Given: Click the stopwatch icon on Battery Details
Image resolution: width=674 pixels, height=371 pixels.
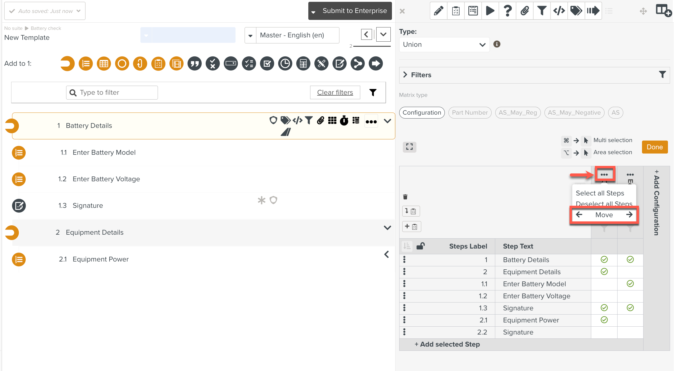Looking at the screenshot, I should coord(344,121).
